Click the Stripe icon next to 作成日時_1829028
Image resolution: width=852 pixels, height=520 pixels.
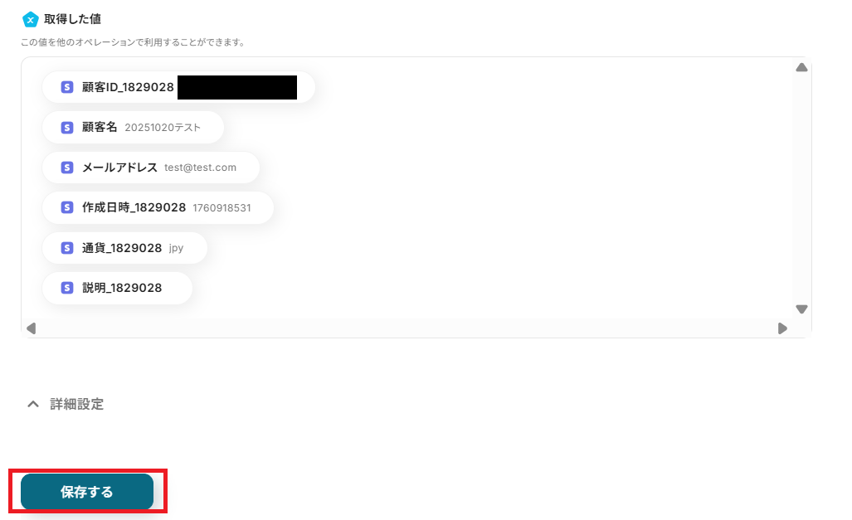(x=67, y=207)
